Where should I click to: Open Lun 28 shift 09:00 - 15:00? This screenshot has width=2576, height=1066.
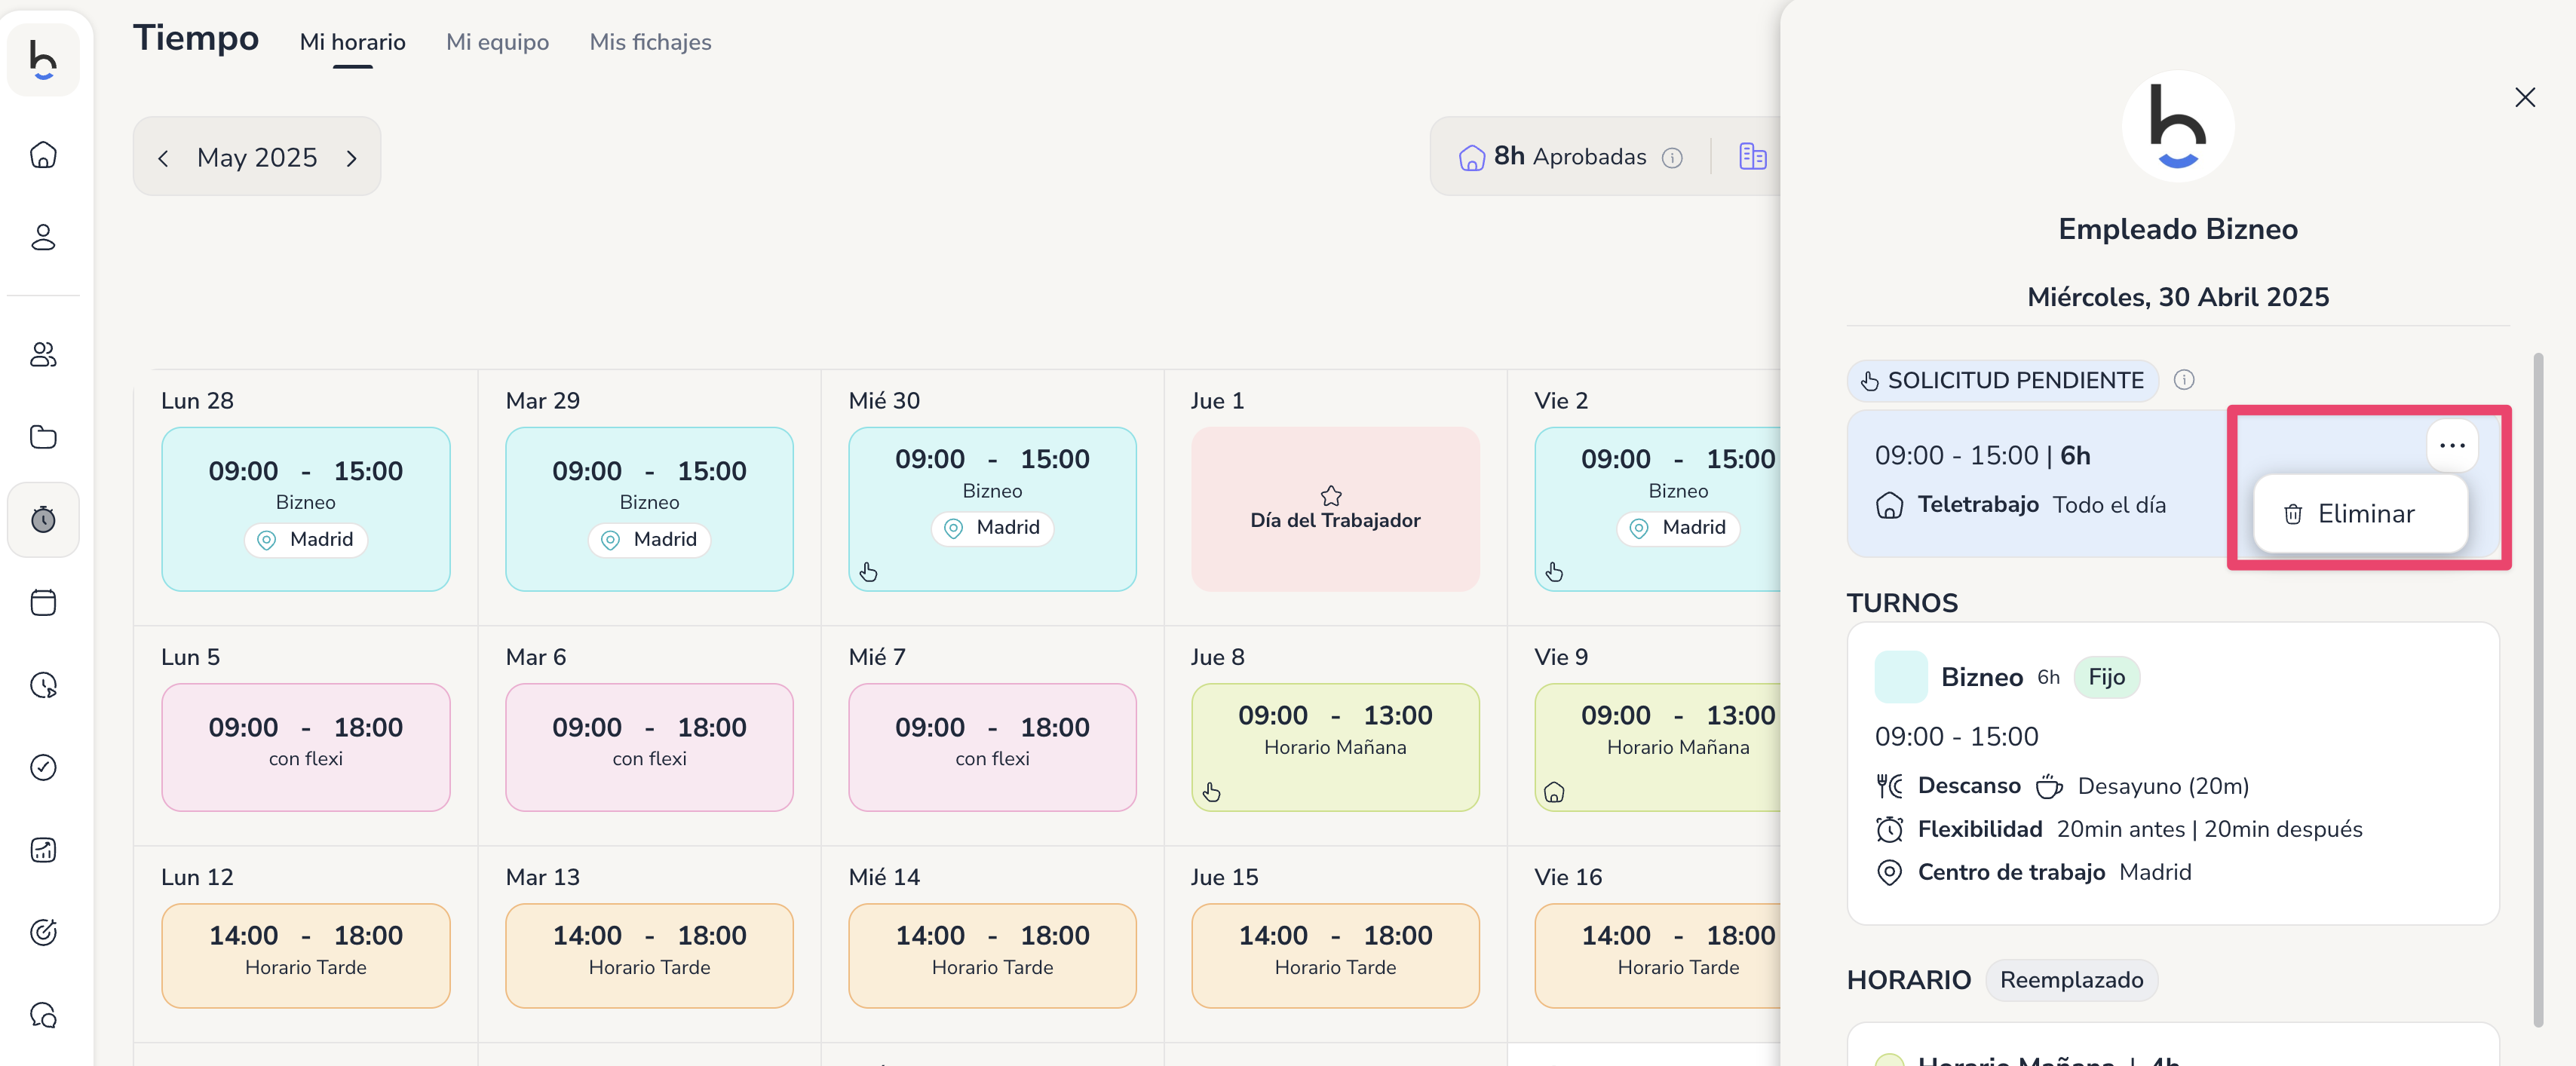tap(305, 509)
